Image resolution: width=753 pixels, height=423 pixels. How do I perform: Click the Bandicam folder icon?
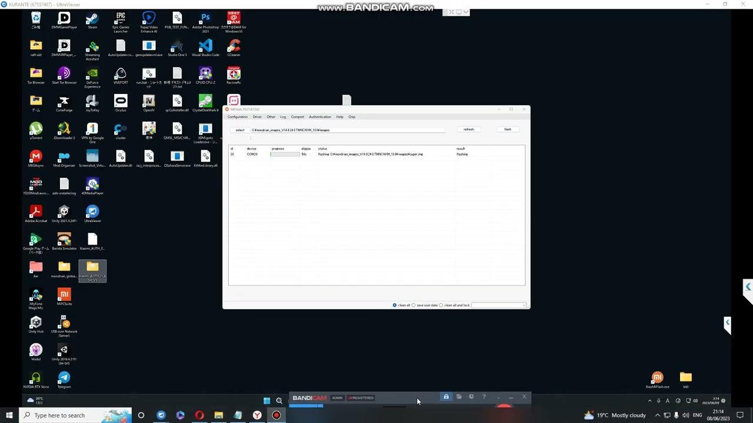click(x=459, y=397)
